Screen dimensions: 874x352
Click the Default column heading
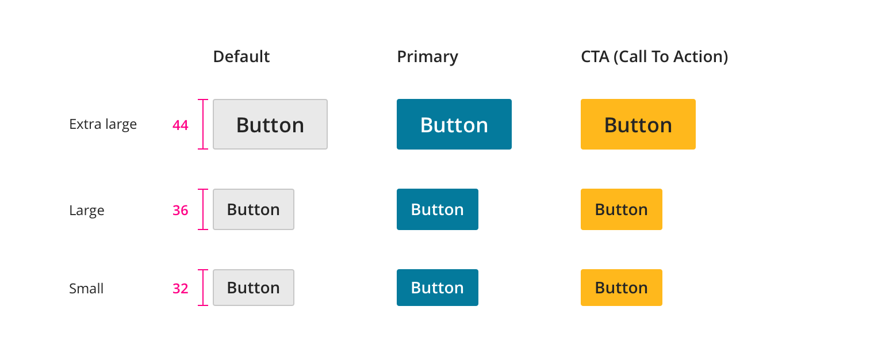(241, 56)
